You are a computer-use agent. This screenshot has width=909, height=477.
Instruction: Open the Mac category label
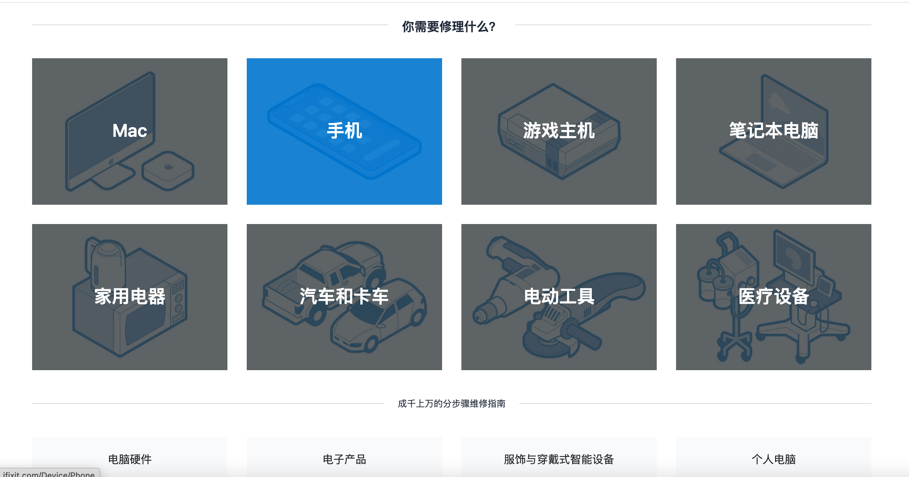(x=129, y=131)
